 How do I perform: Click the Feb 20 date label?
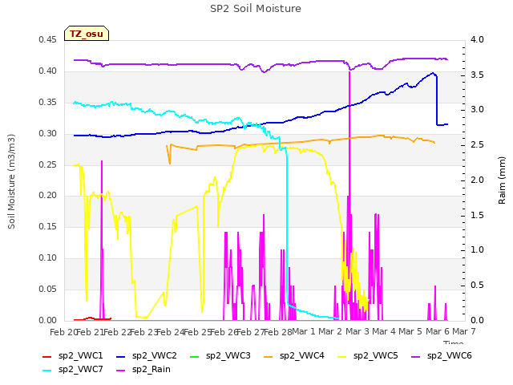click(63, 332)
